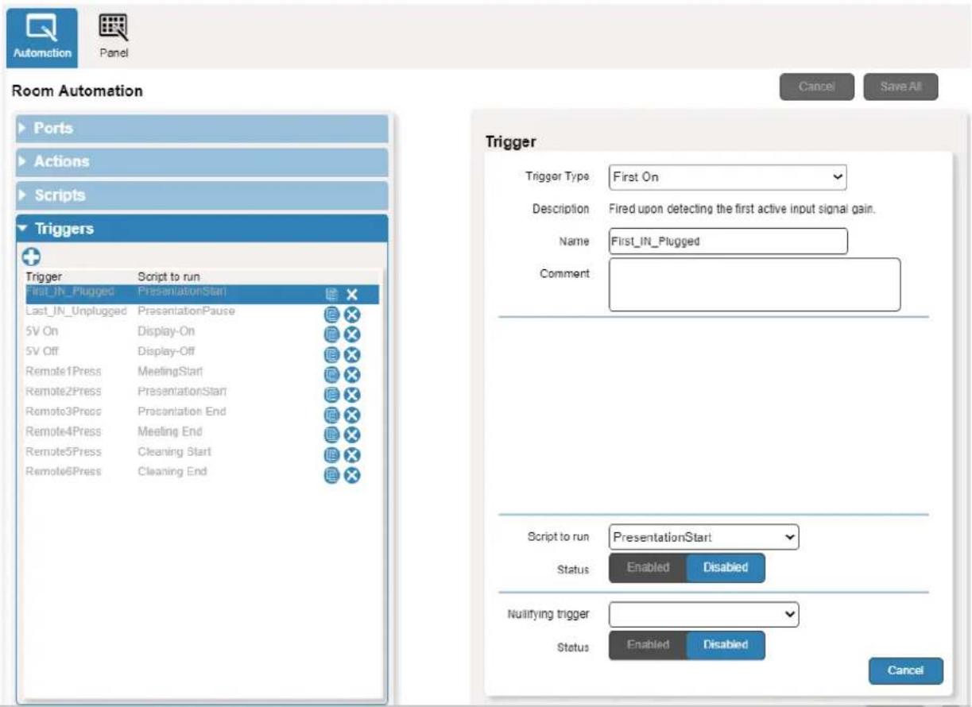
Task: Duplicate the Remote3Press trigger
Action: (x=331, y=415)
